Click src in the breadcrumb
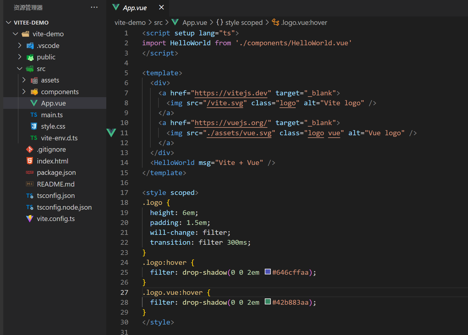This screenshot has height=335, width=468. [158, 22]
